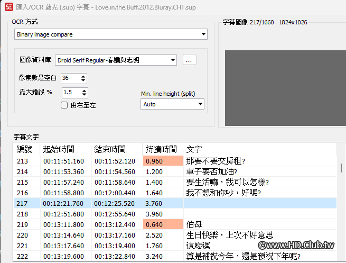Click the text 要生活嘛，我可以怎樣?
The height and width of the screenshot is (263, 346).
coord(227,183)
